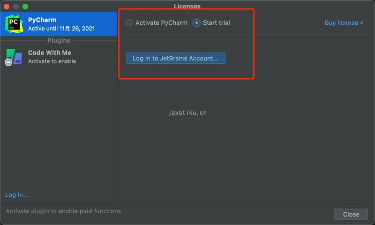Choose the Start trial radio option

197,22
